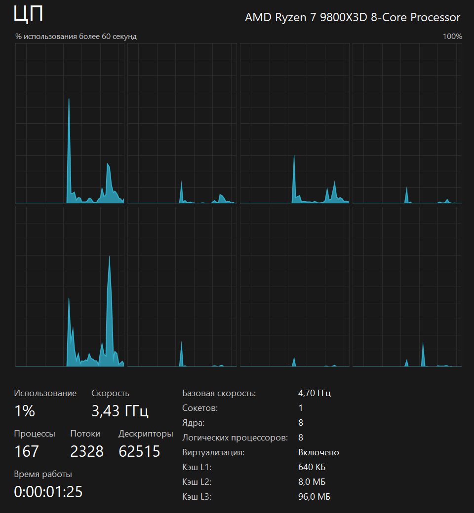Click the 62515 handles value
Viewport: 474px width, 513px height.
tap(139, 451)
